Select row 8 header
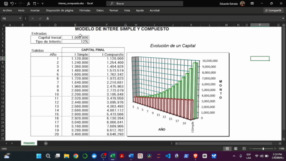The width and height of the screenshot is (286, 161). (3, 59)
